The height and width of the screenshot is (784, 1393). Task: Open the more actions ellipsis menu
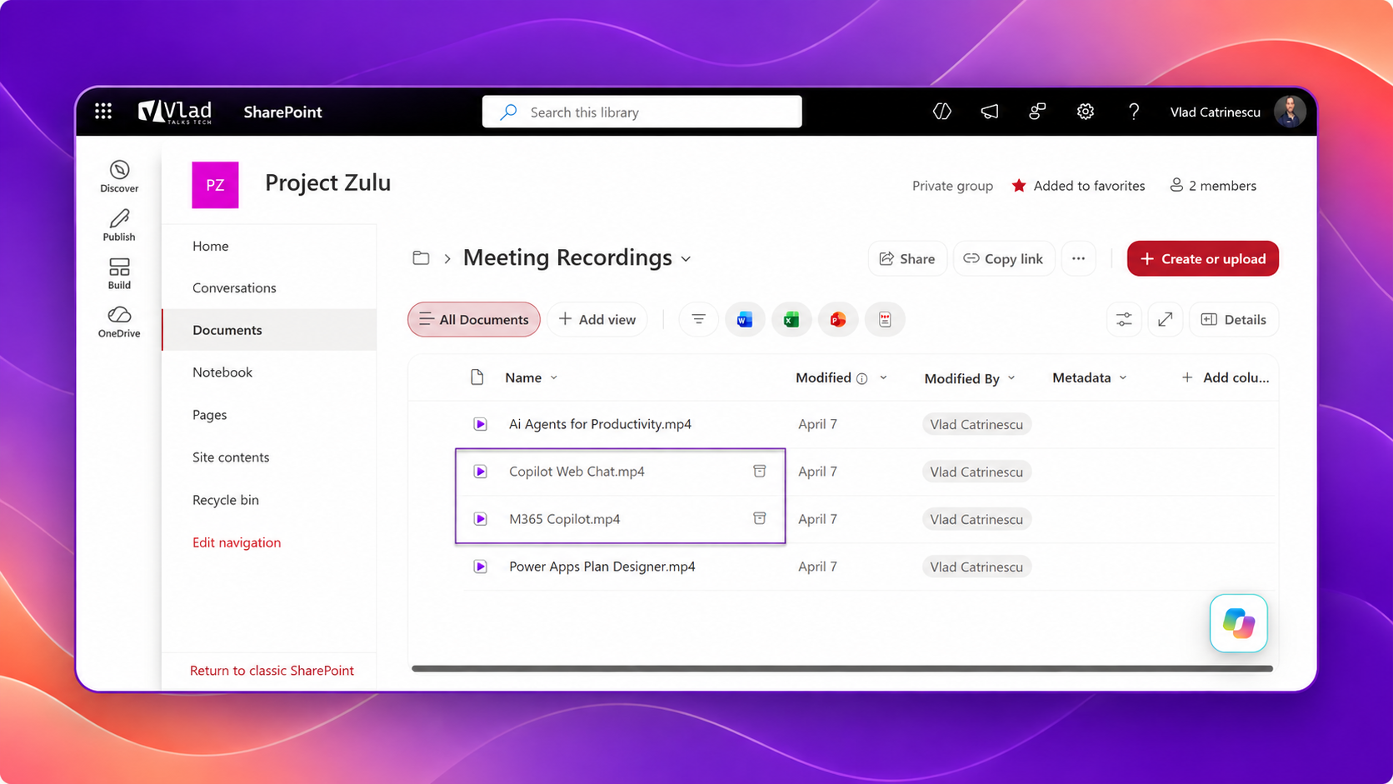[1078, 258]
